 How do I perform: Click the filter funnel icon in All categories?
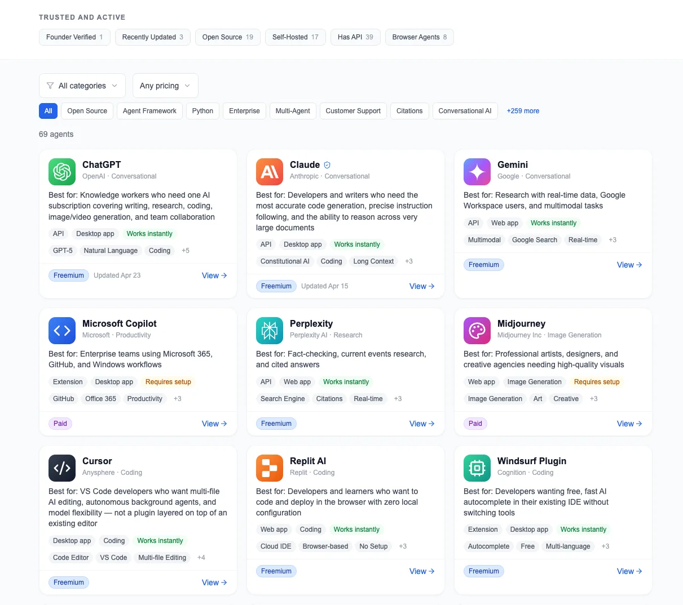click(50, 86)
